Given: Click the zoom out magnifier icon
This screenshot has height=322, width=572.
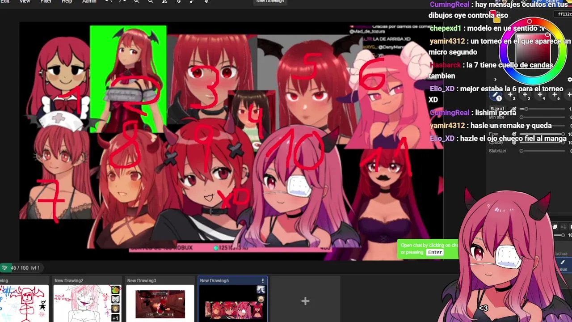Looking at the screenshot, I should [151, 1].
